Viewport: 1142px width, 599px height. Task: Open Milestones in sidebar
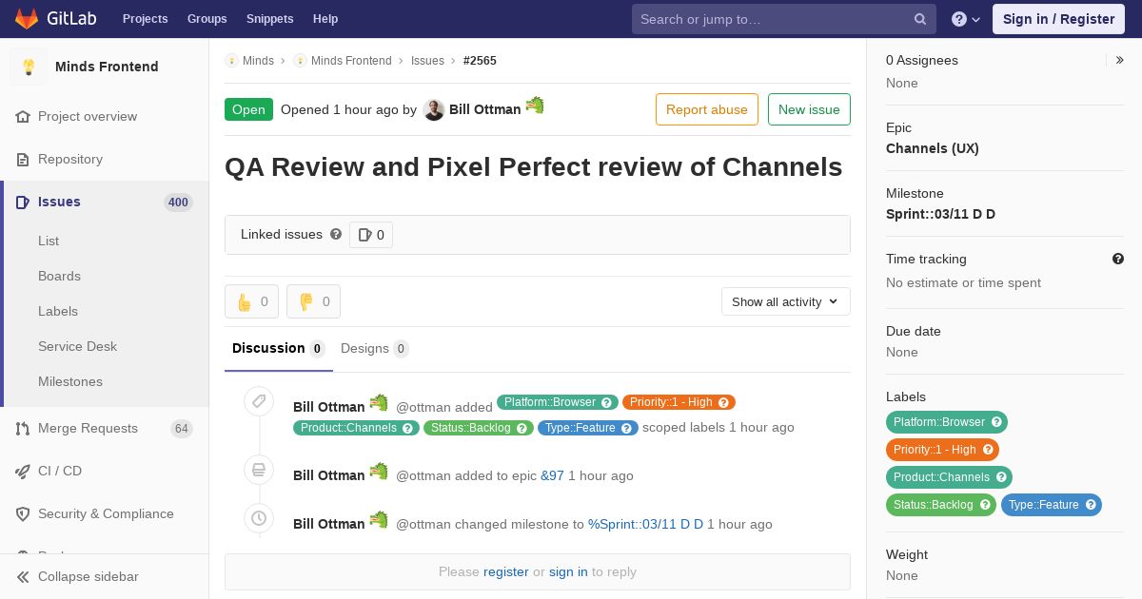tap(70, 381)
